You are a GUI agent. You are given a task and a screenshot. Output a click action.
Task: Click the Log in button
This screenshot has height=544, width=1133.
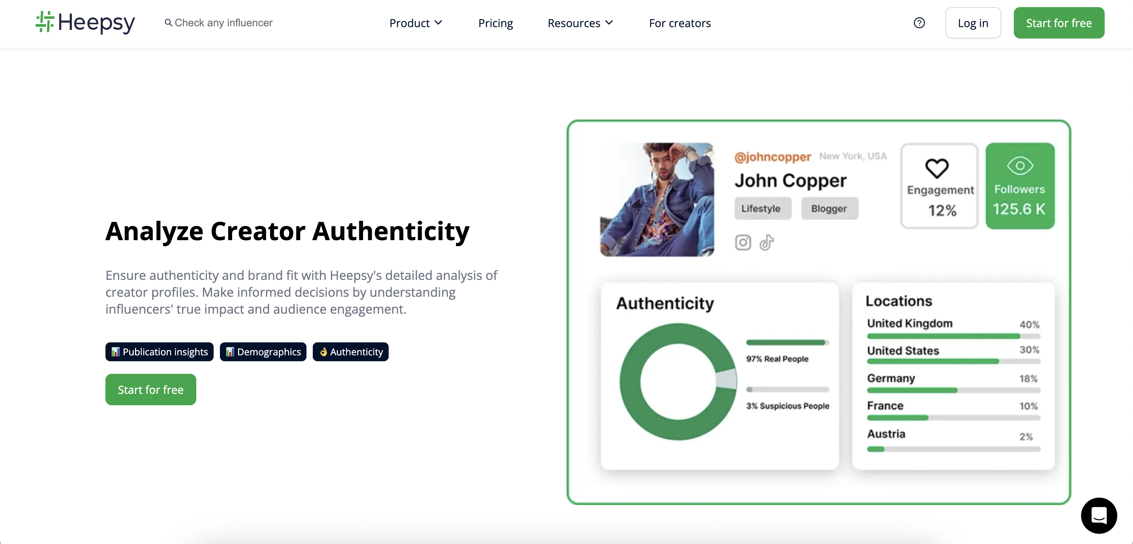[x=972, y=23]
